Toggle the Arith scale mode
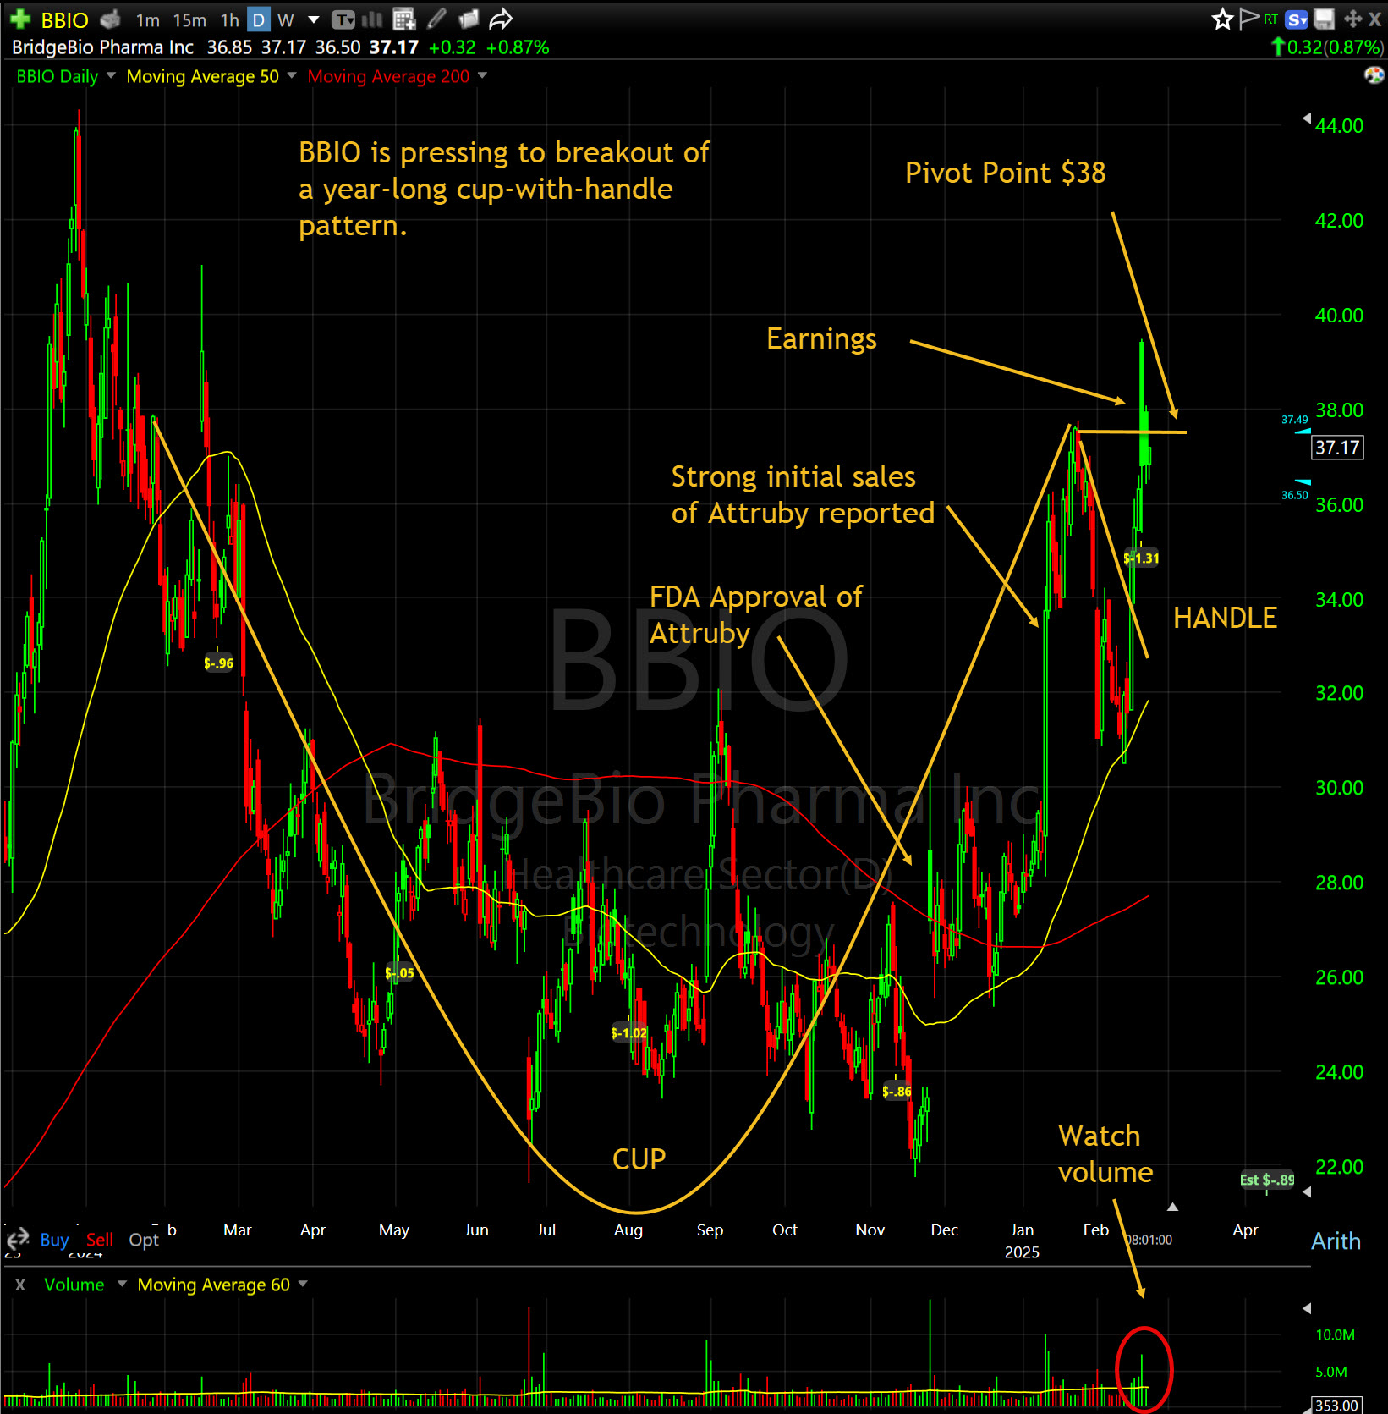The width and height of the screenshot is (1388, 1414). [1336, 1241]
